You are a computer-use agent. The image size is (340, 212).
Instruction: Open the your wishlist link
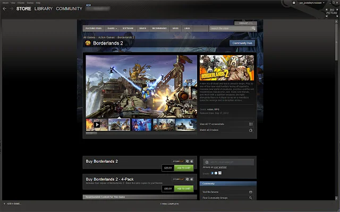(x=220, y=167)
